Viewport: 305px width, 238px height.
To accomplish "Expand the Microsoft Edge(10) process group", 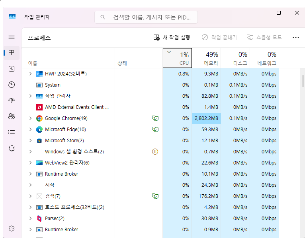I will (x=30, y=130).
